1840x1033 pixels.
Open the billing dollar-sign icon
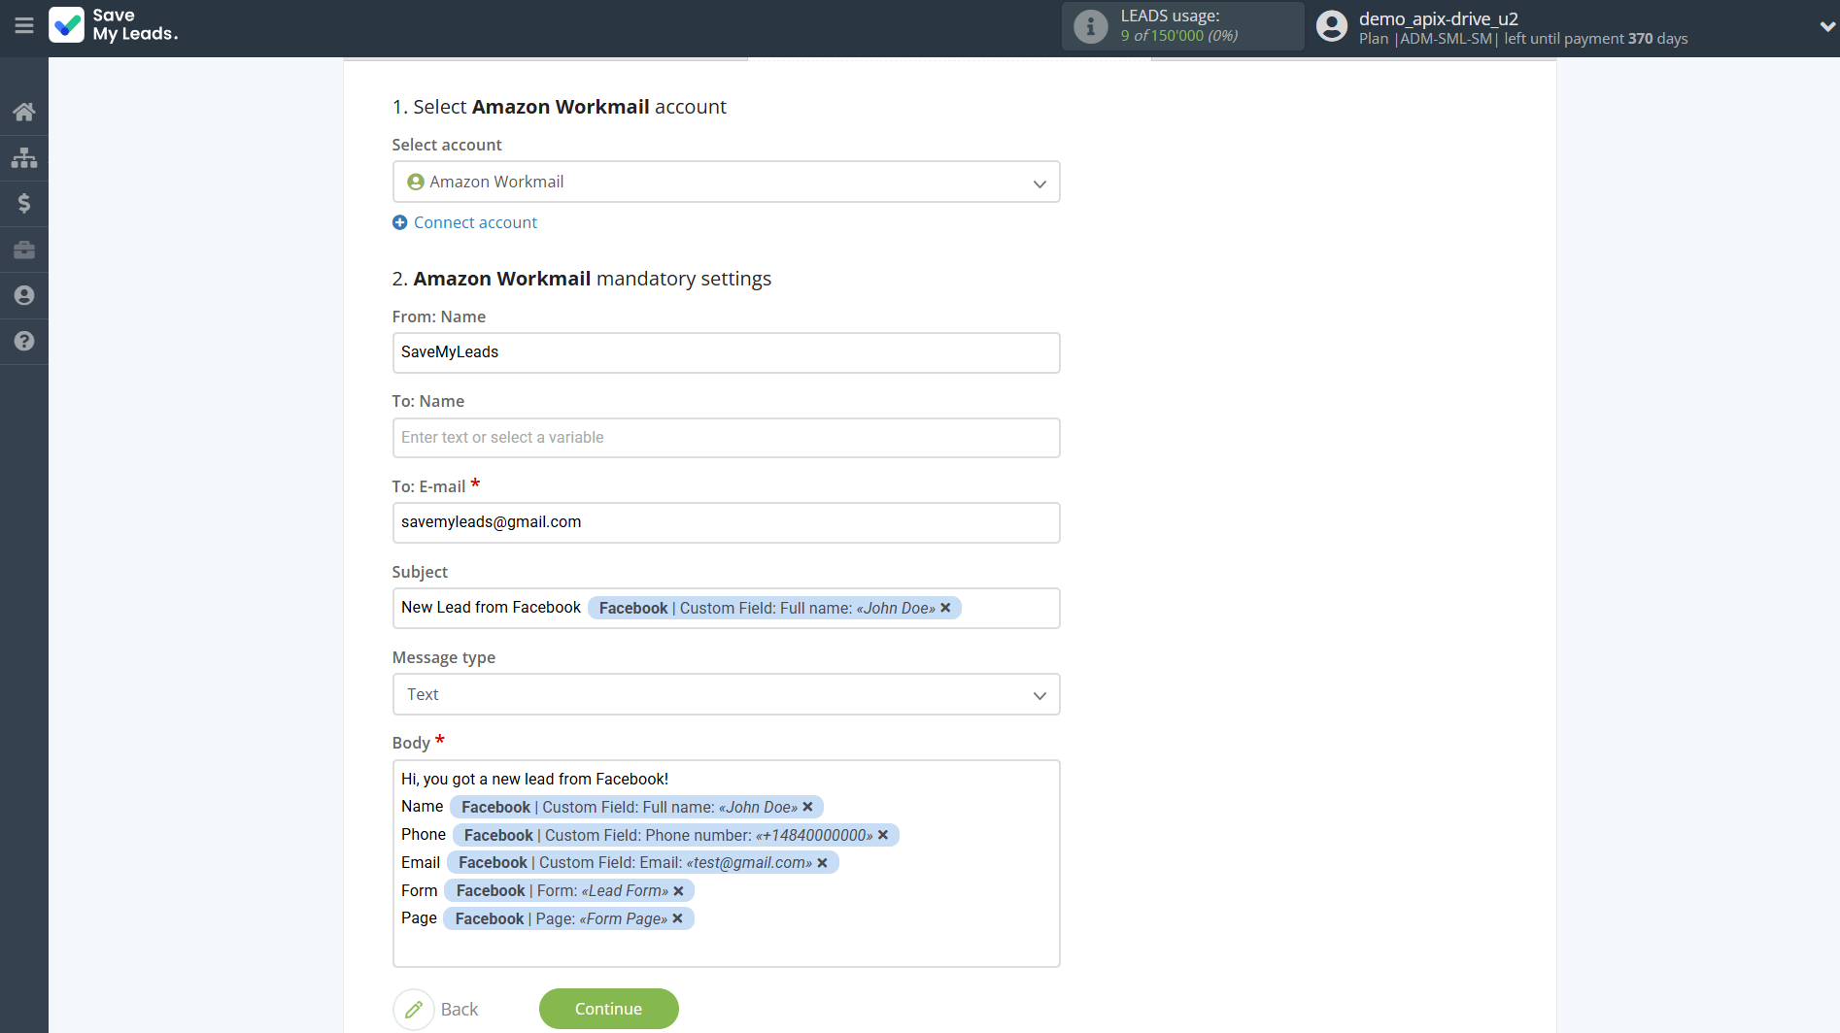click(23, 203)
